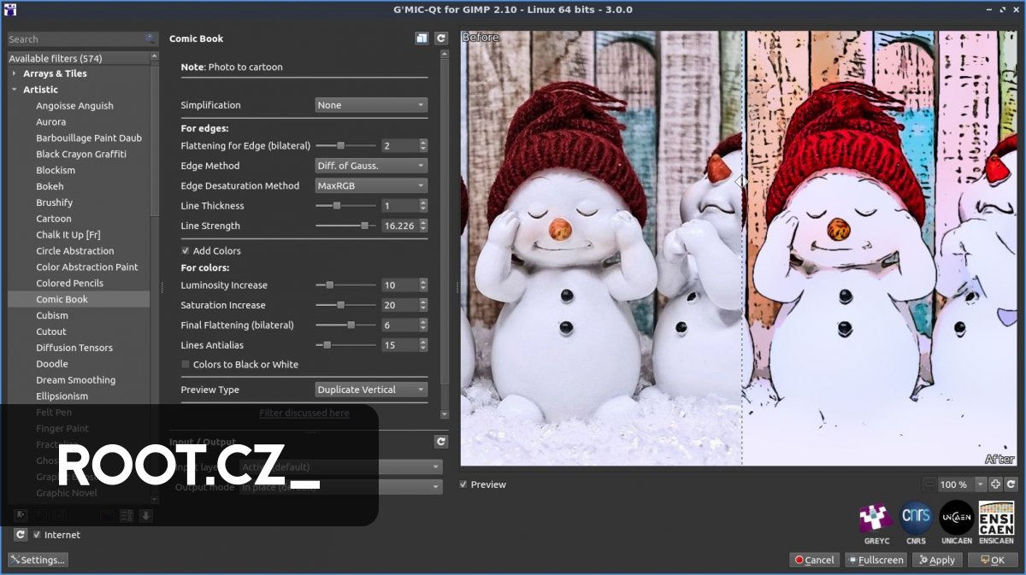
Task: Open the Edge Method dropdown
Action: (x=371, y=166)
